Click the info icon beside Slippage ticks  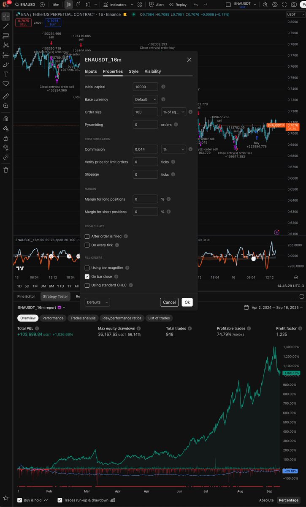173,174
